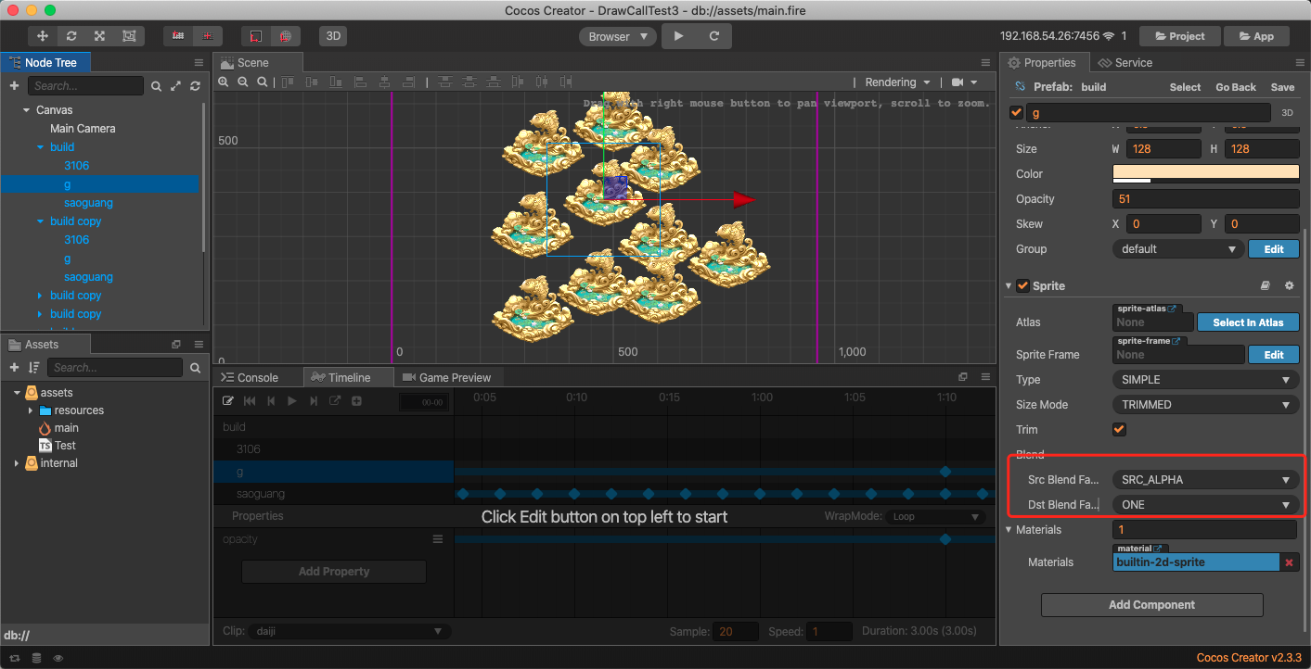Click the Project button in top bar
1311x669 pixels.
tap(1179, 36)
